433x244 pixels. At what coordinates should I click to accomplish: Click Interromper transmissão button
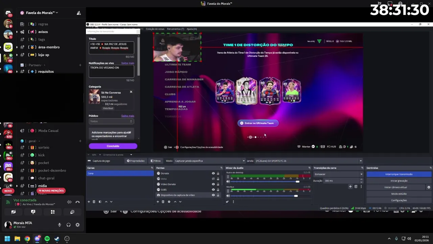[x=399, y=174]
